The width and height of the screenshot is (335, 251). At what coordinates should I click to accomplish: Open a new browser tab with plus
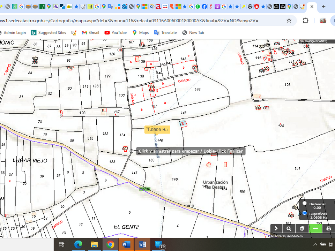(x=323, y=7)
